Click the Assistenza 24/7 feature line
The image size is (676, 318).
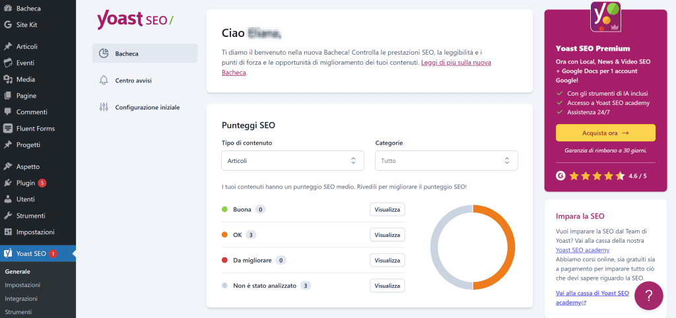point(584,112)
